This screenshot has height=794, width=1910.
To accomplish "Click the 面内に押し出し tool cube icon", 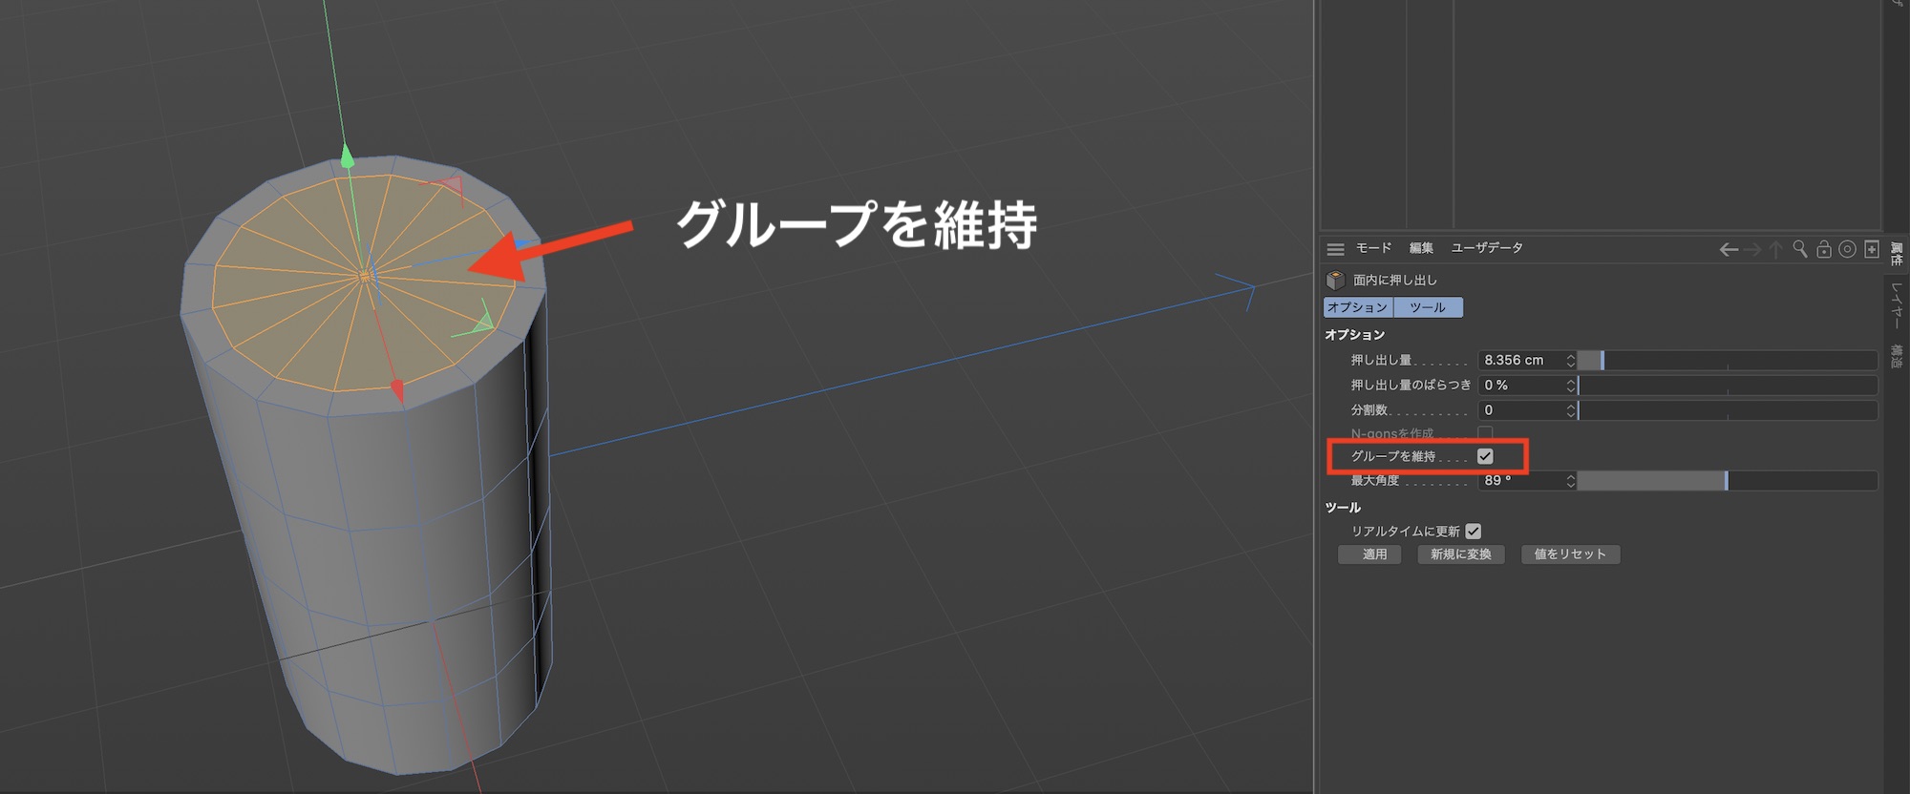I will pos(1335,280).
